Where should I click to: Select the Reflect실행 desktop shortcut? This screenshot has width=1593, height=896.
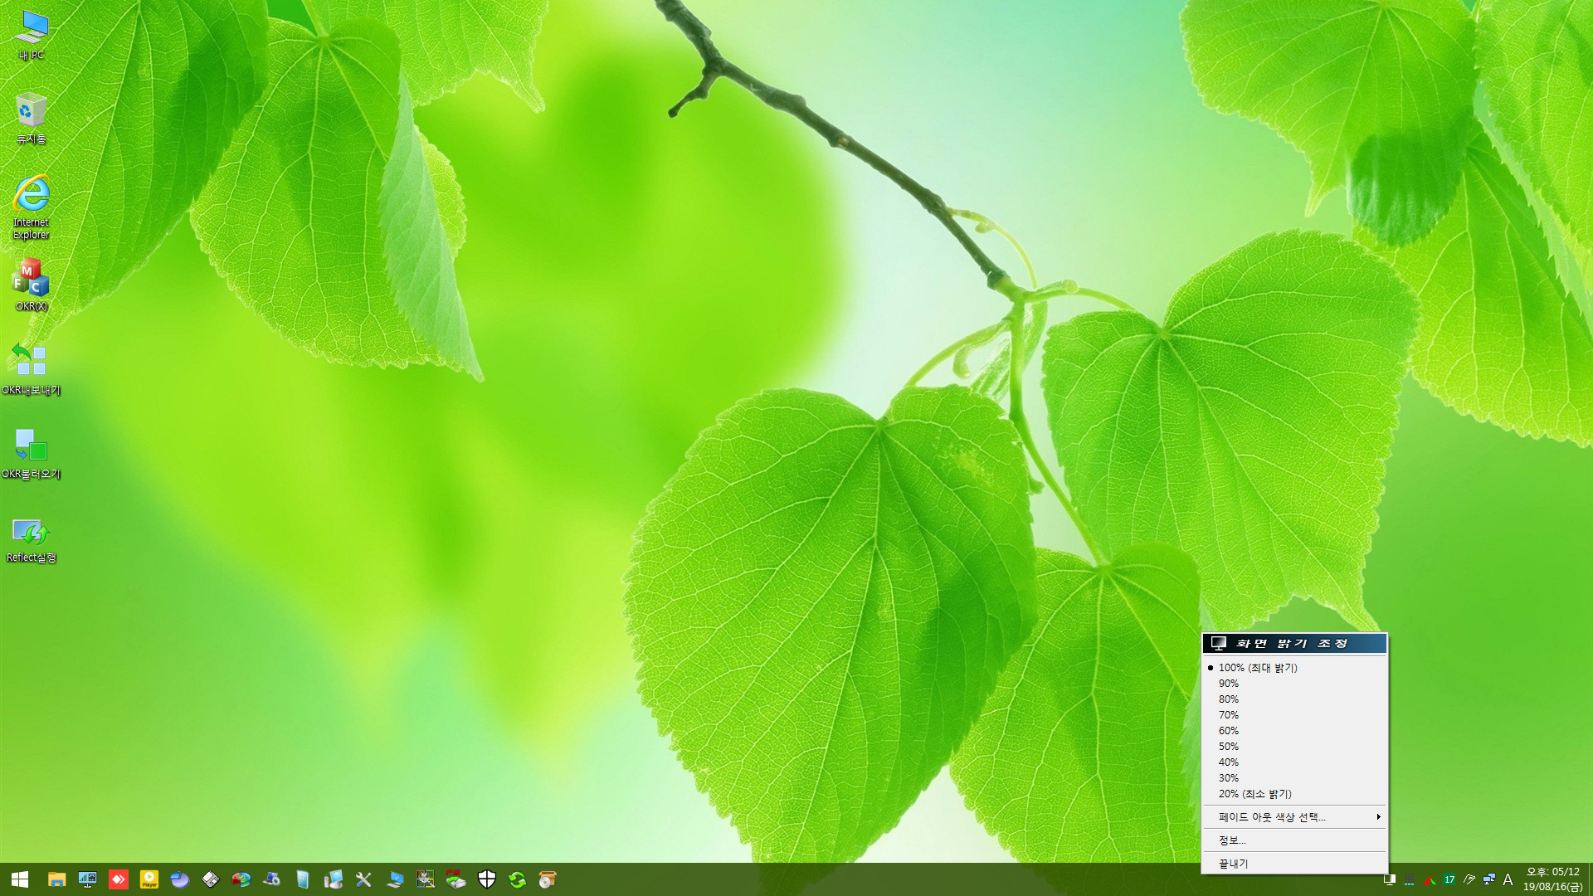(32, 539)
